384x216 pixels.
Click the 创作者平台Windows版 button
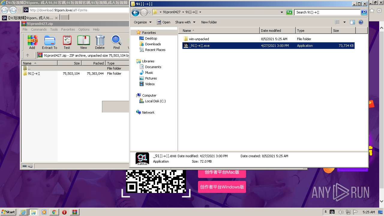(222, 187)
